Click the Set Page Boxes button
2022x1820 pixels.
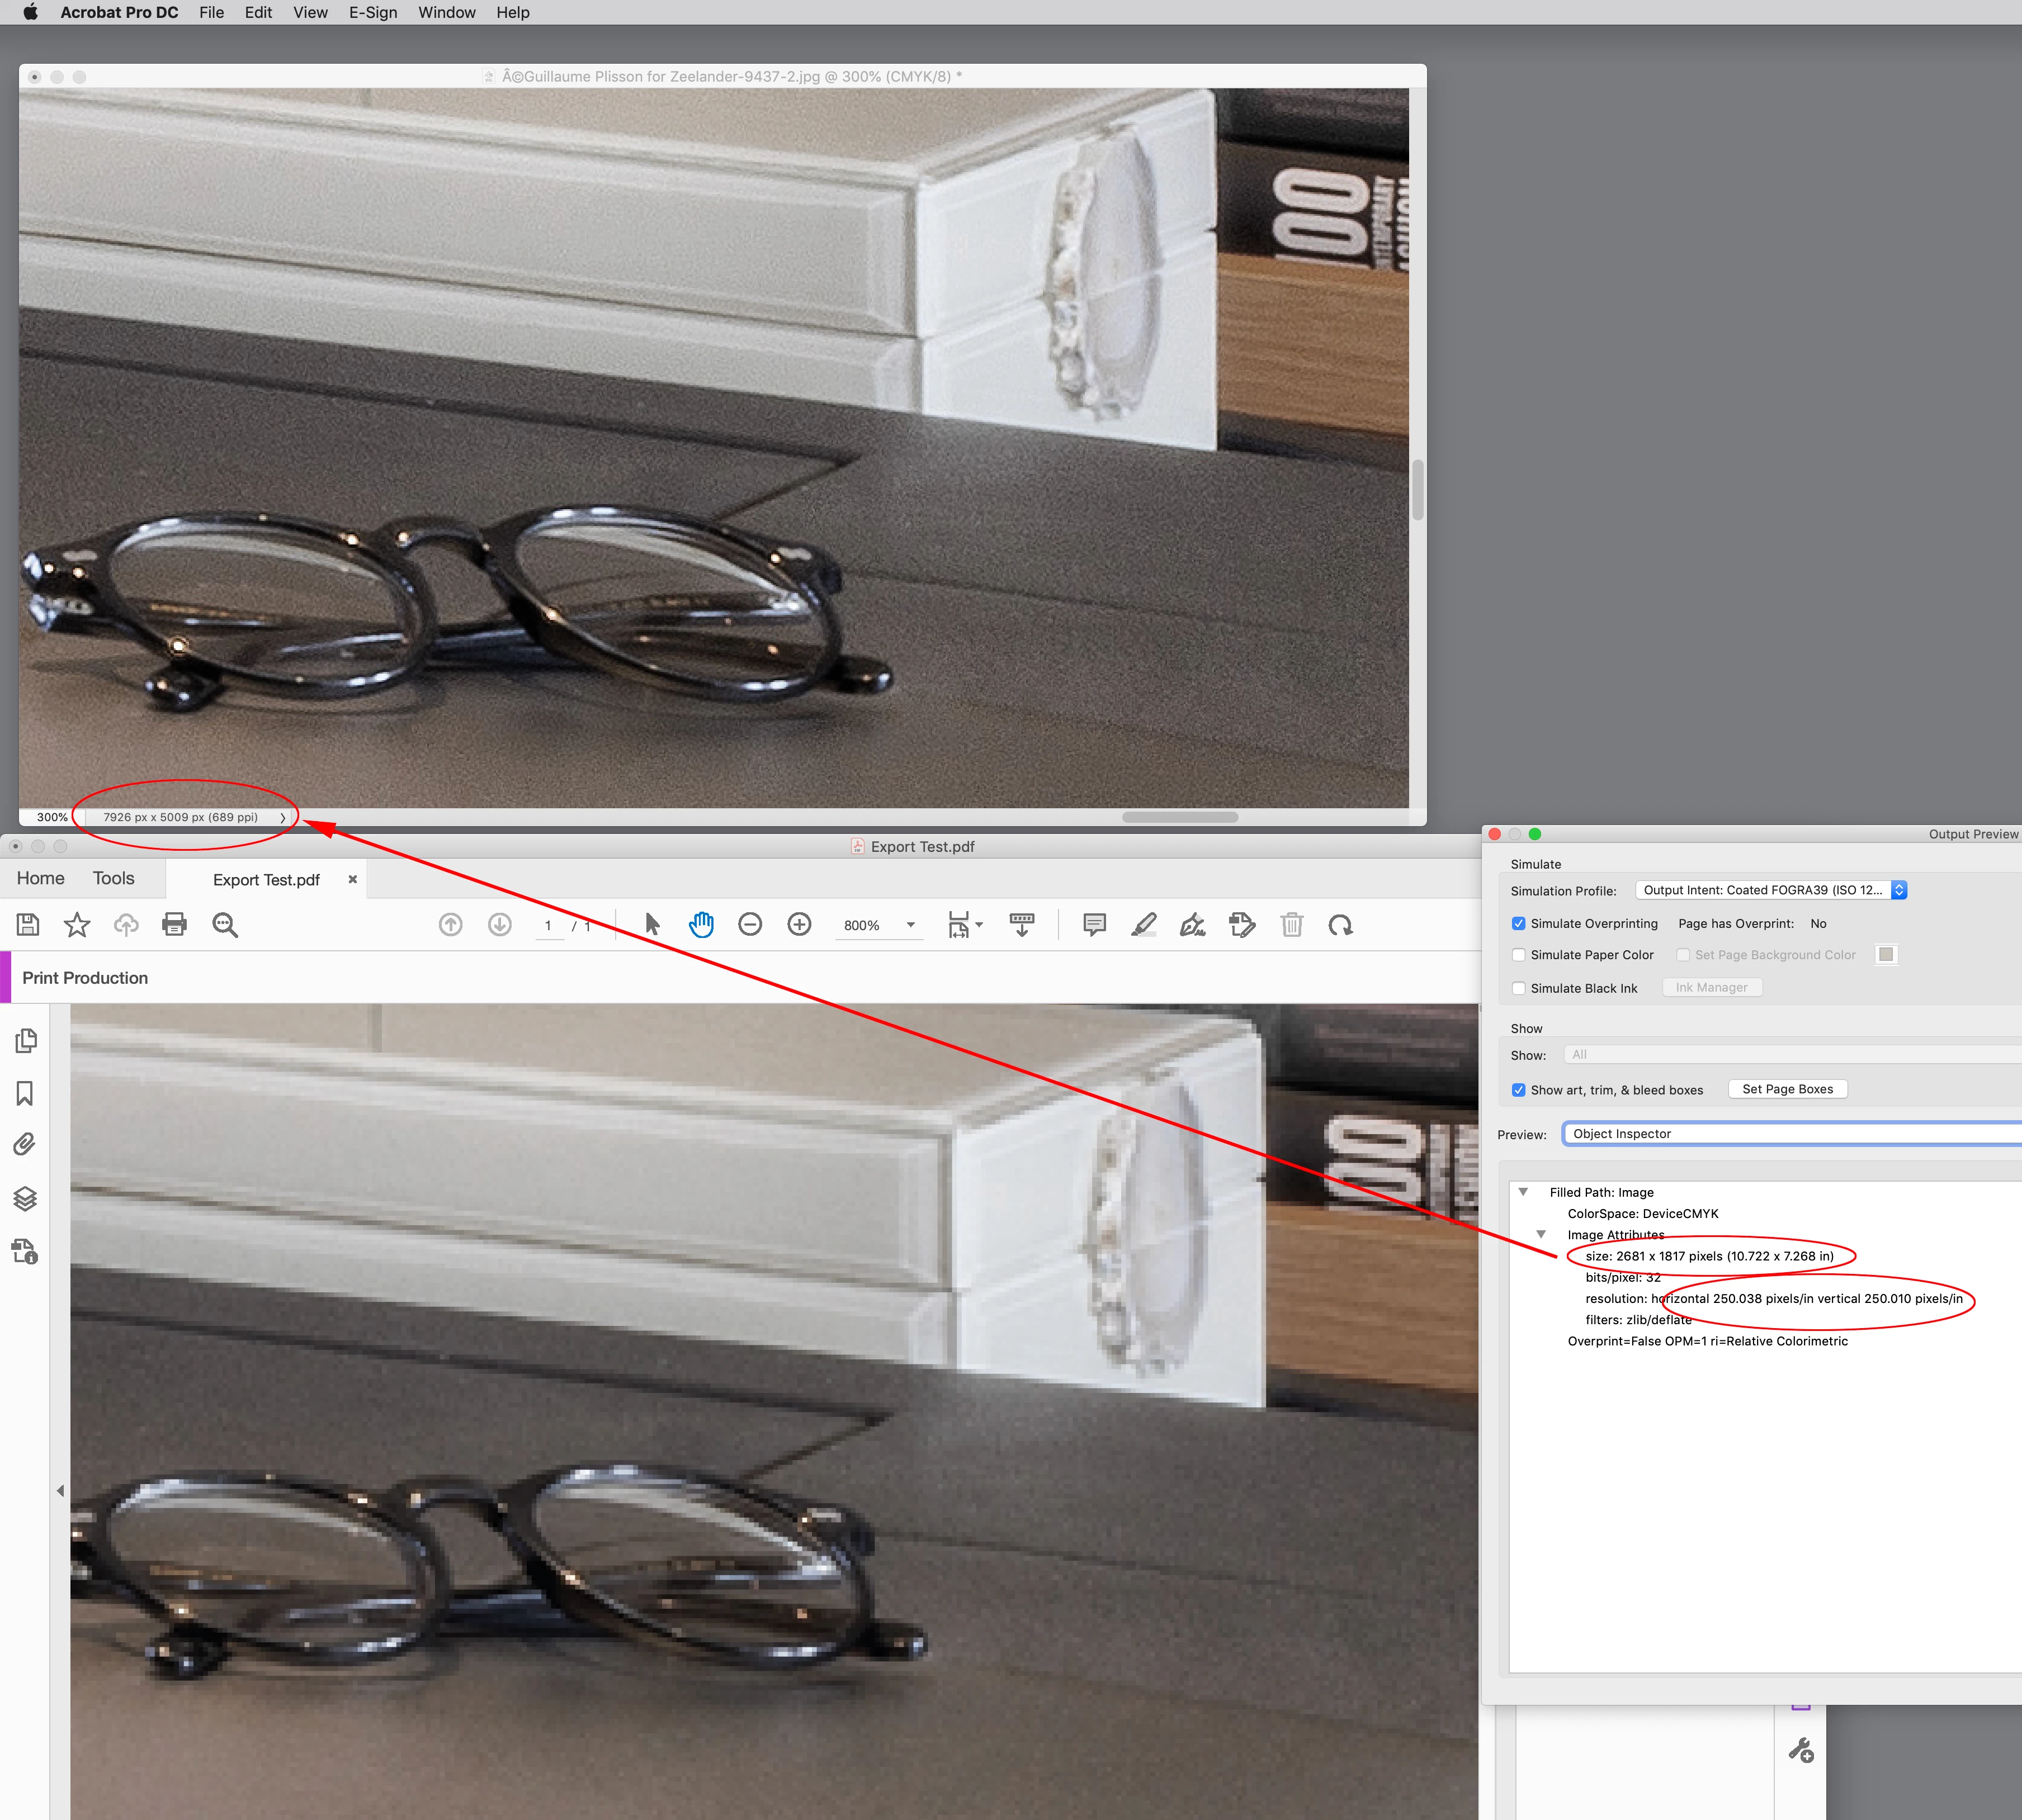1787,1089
